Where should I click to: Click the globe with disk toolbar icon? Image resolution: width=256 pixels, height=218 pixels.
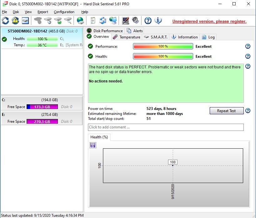click(x=80, y=21)
